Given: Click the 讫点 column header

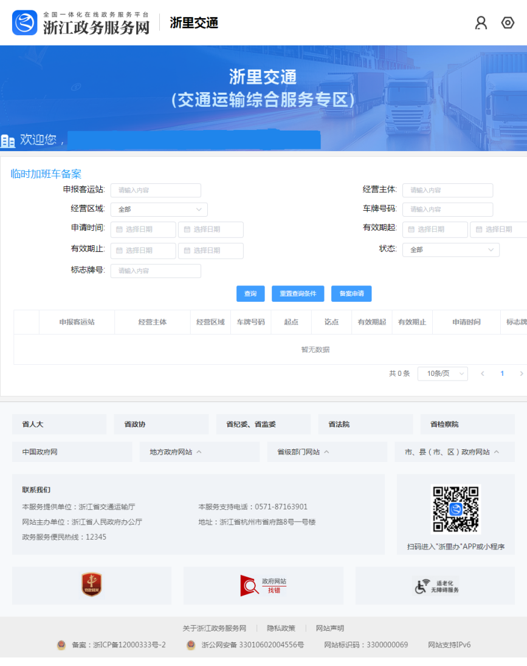Looking at the screenshot, I should pos(331,322).
